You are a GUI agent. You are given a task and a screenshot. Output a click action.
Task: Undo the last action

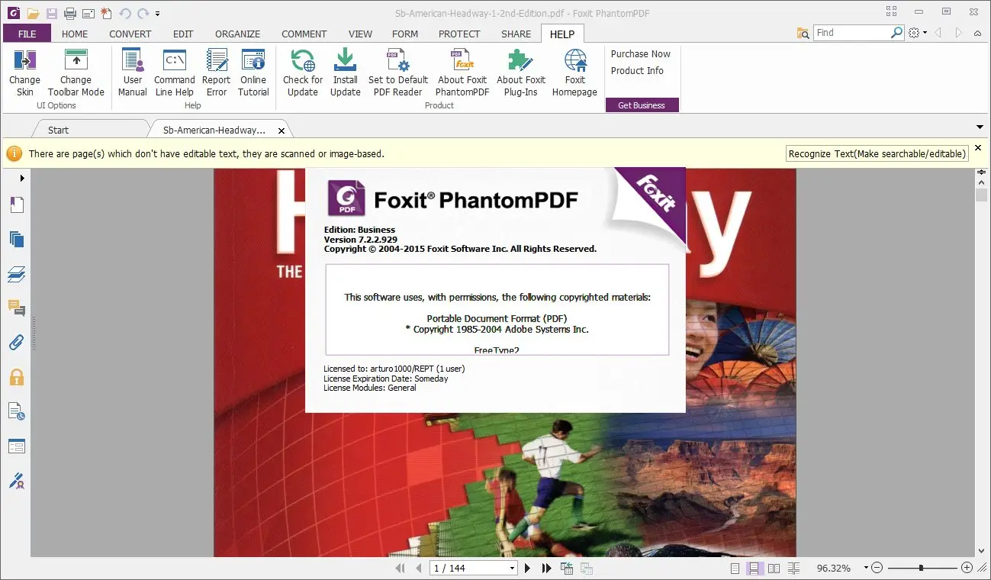pos(125,13)
